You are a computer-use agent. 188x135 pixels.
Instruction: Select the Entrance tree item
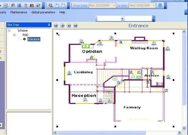point(34,39)
